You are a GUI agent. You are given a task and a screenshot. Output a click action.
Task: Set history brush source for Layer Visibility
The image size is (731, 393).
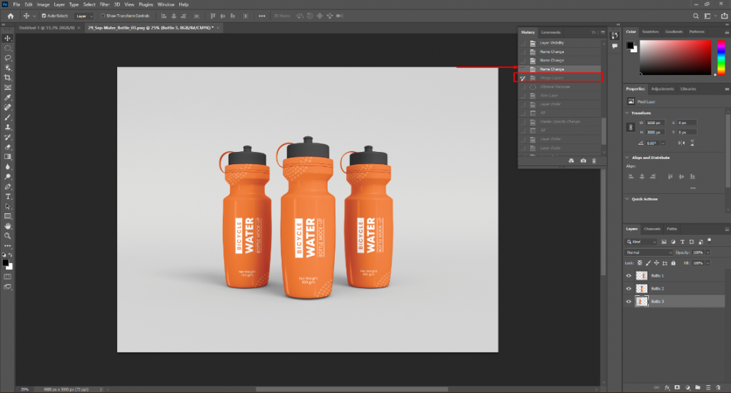[523, 43]
